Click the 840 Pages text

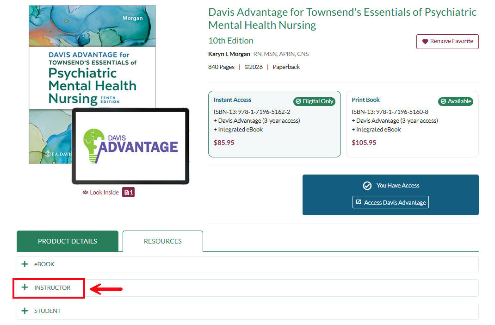tap(221, 67)
